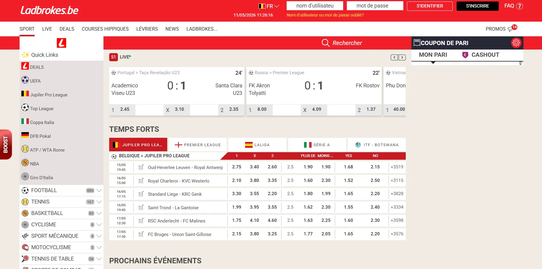
Task: Select the ITF - BOTSWANA highlights tab
Action: (377, 145)
